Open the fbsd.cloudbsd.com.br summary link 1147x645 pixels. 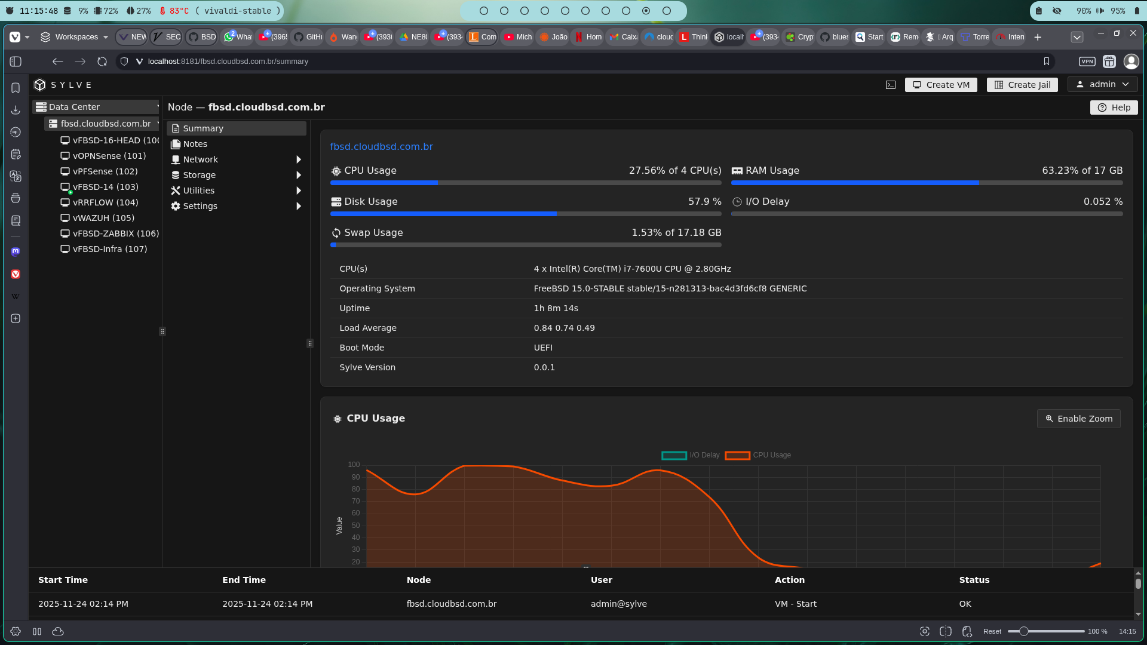pos(381,147)
